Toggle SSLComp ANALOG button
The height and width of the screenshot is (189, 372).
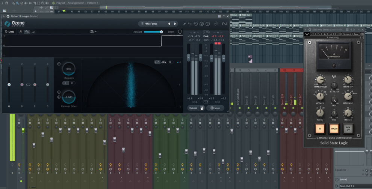tap(334, 129)
